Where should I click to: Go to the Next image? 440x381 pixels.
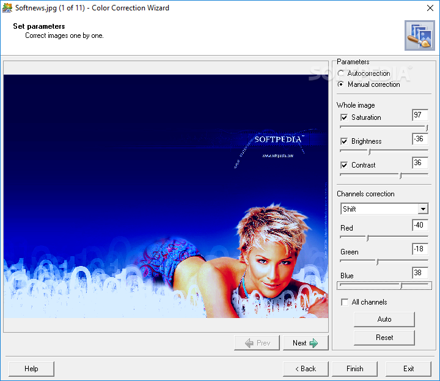click(306, 343)
